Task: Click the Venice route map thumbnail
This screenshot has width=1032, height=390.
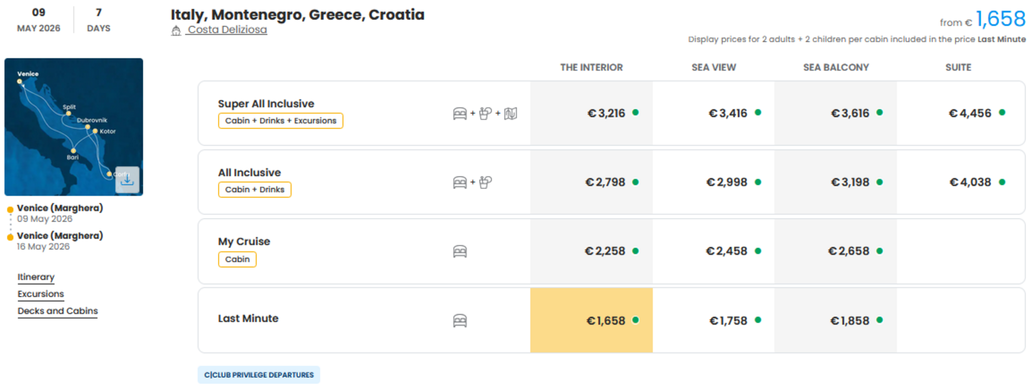Action: [x=74, y=127]
